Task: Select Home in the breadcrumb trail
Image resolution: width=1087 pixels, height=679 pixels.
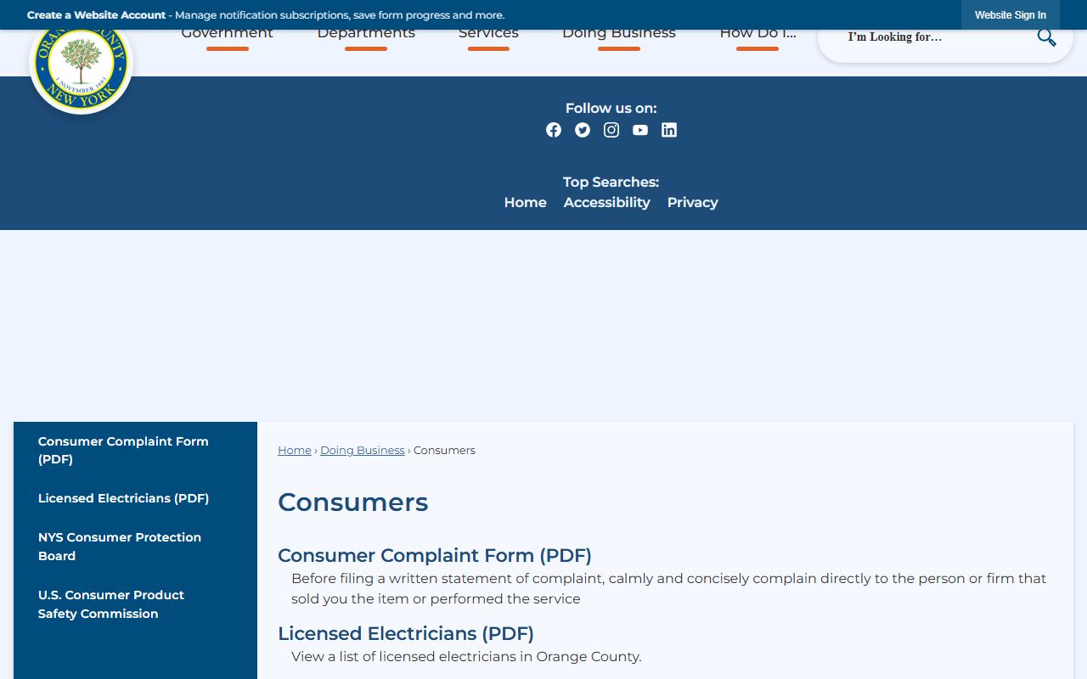Action: tap(295, 450)
